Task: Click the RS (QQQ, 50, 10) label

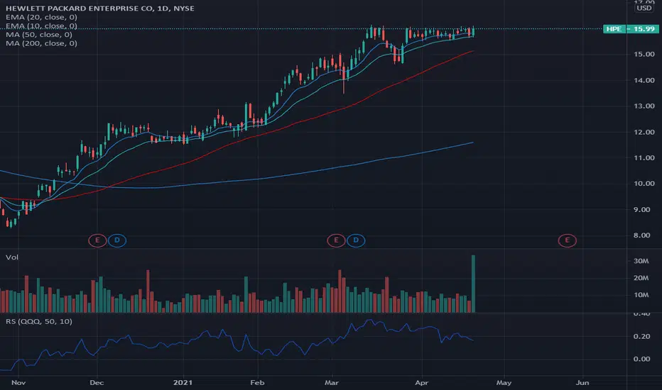Action: 39,321
